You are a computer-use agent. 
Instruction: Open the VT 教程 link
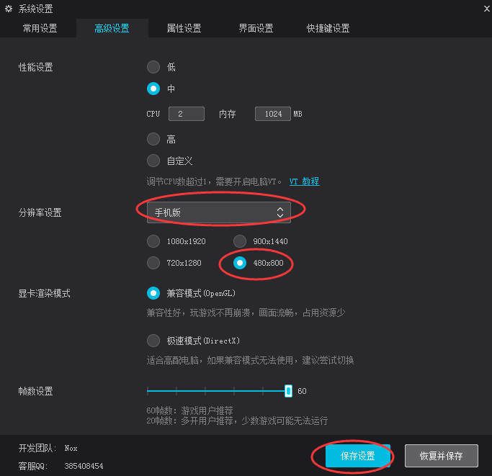pos(305,181)
